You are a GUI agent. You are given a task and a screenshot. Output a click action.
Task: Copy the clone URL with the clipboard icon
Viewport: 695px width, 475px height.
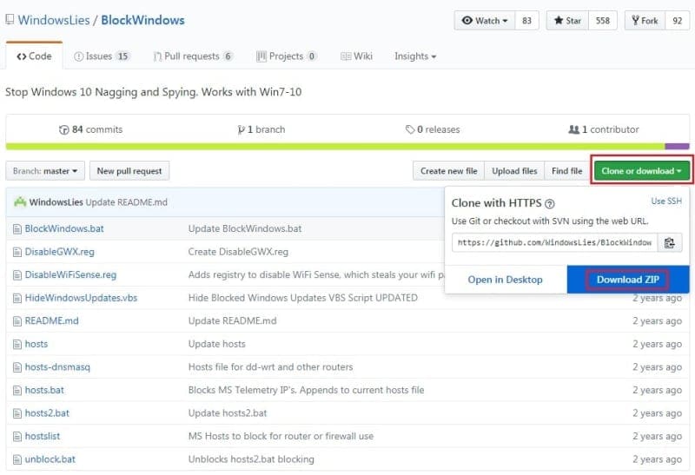tap(670, 242)
